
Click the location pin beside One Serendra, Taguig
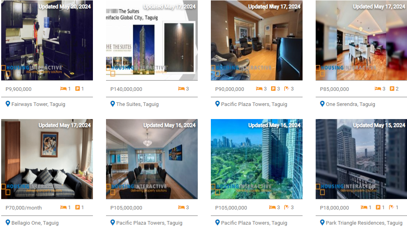coord(322,104)
